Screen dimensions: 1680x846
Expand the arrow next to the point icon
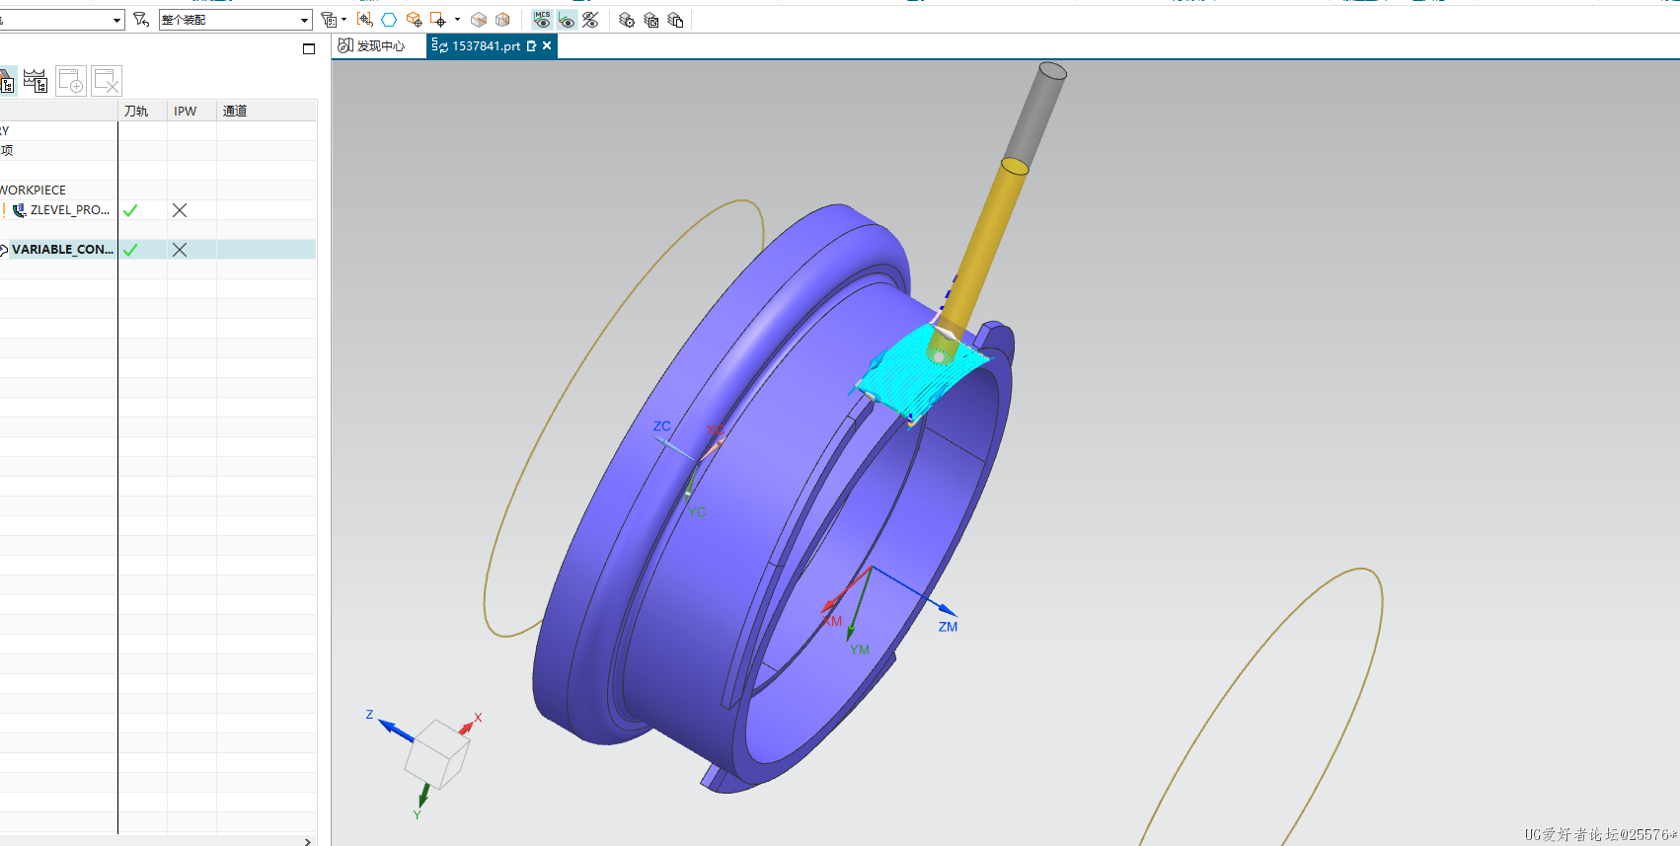pos(457,20)
